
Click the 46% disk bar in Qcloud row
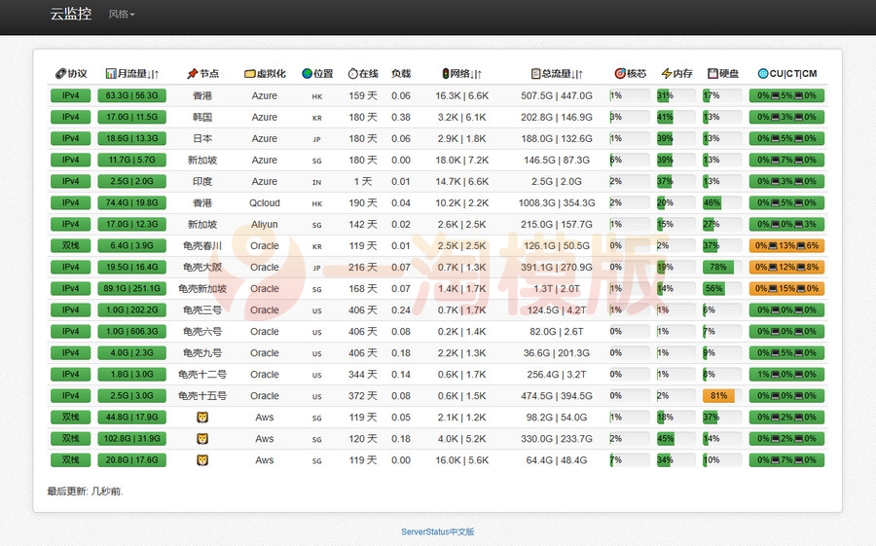pyautogui.click(x=712, y=202)
